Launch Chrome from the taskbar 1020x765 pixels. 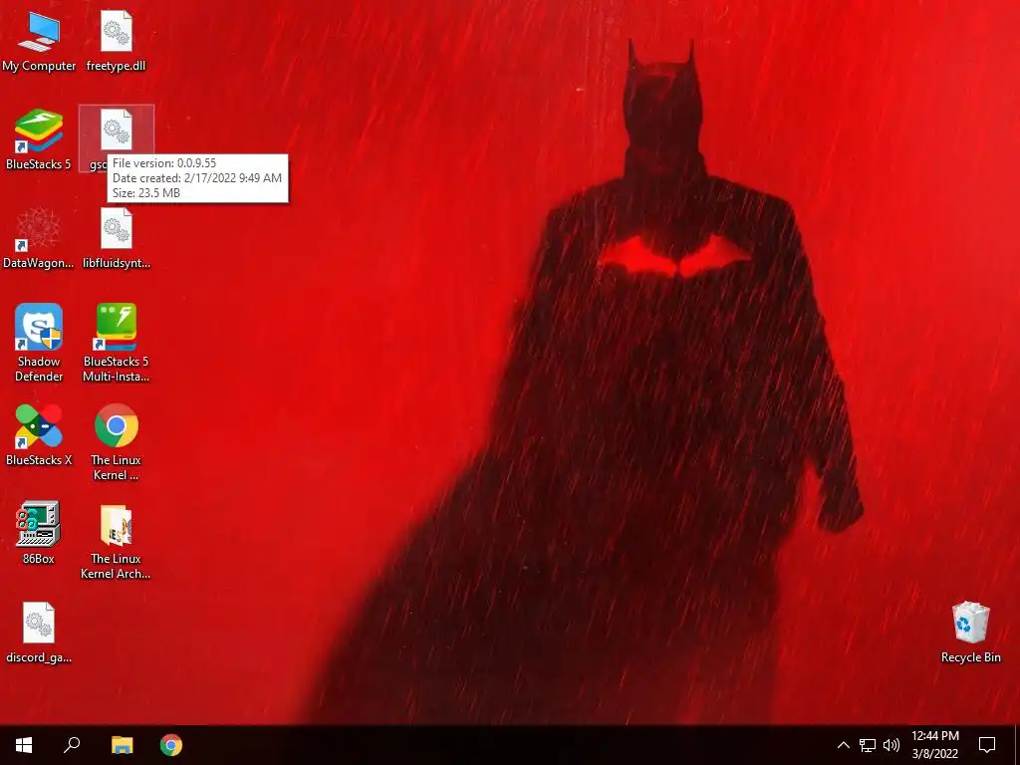click(x=171, y=745)
